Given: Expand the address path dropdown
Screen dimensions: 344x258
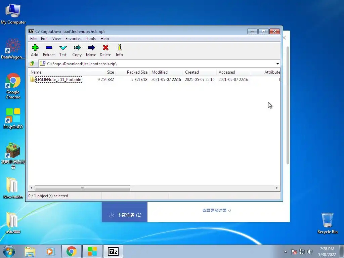Looking at the screenshot, I should [277, 64].
